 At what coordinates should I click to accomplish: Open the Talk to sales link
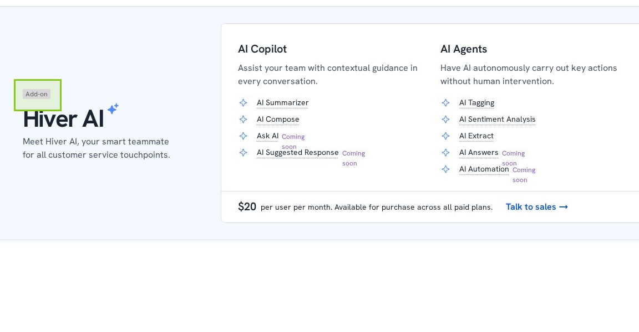click(536, 207)
